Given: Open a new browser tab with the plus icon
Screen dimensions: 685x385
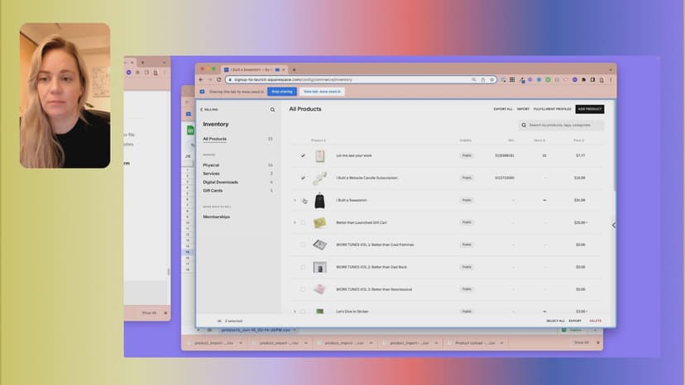Looking at the screenshot, I should pos(294,69).
